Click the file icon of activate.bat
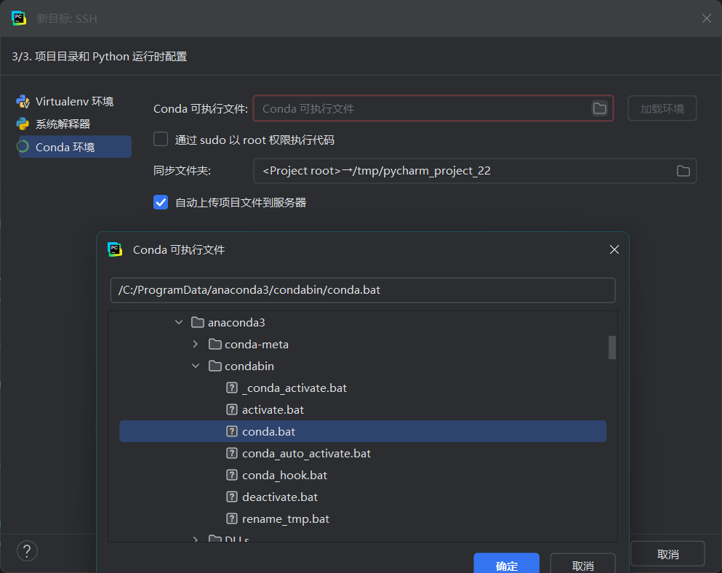Viewport: 722px width, 573px height. [232, 409]
